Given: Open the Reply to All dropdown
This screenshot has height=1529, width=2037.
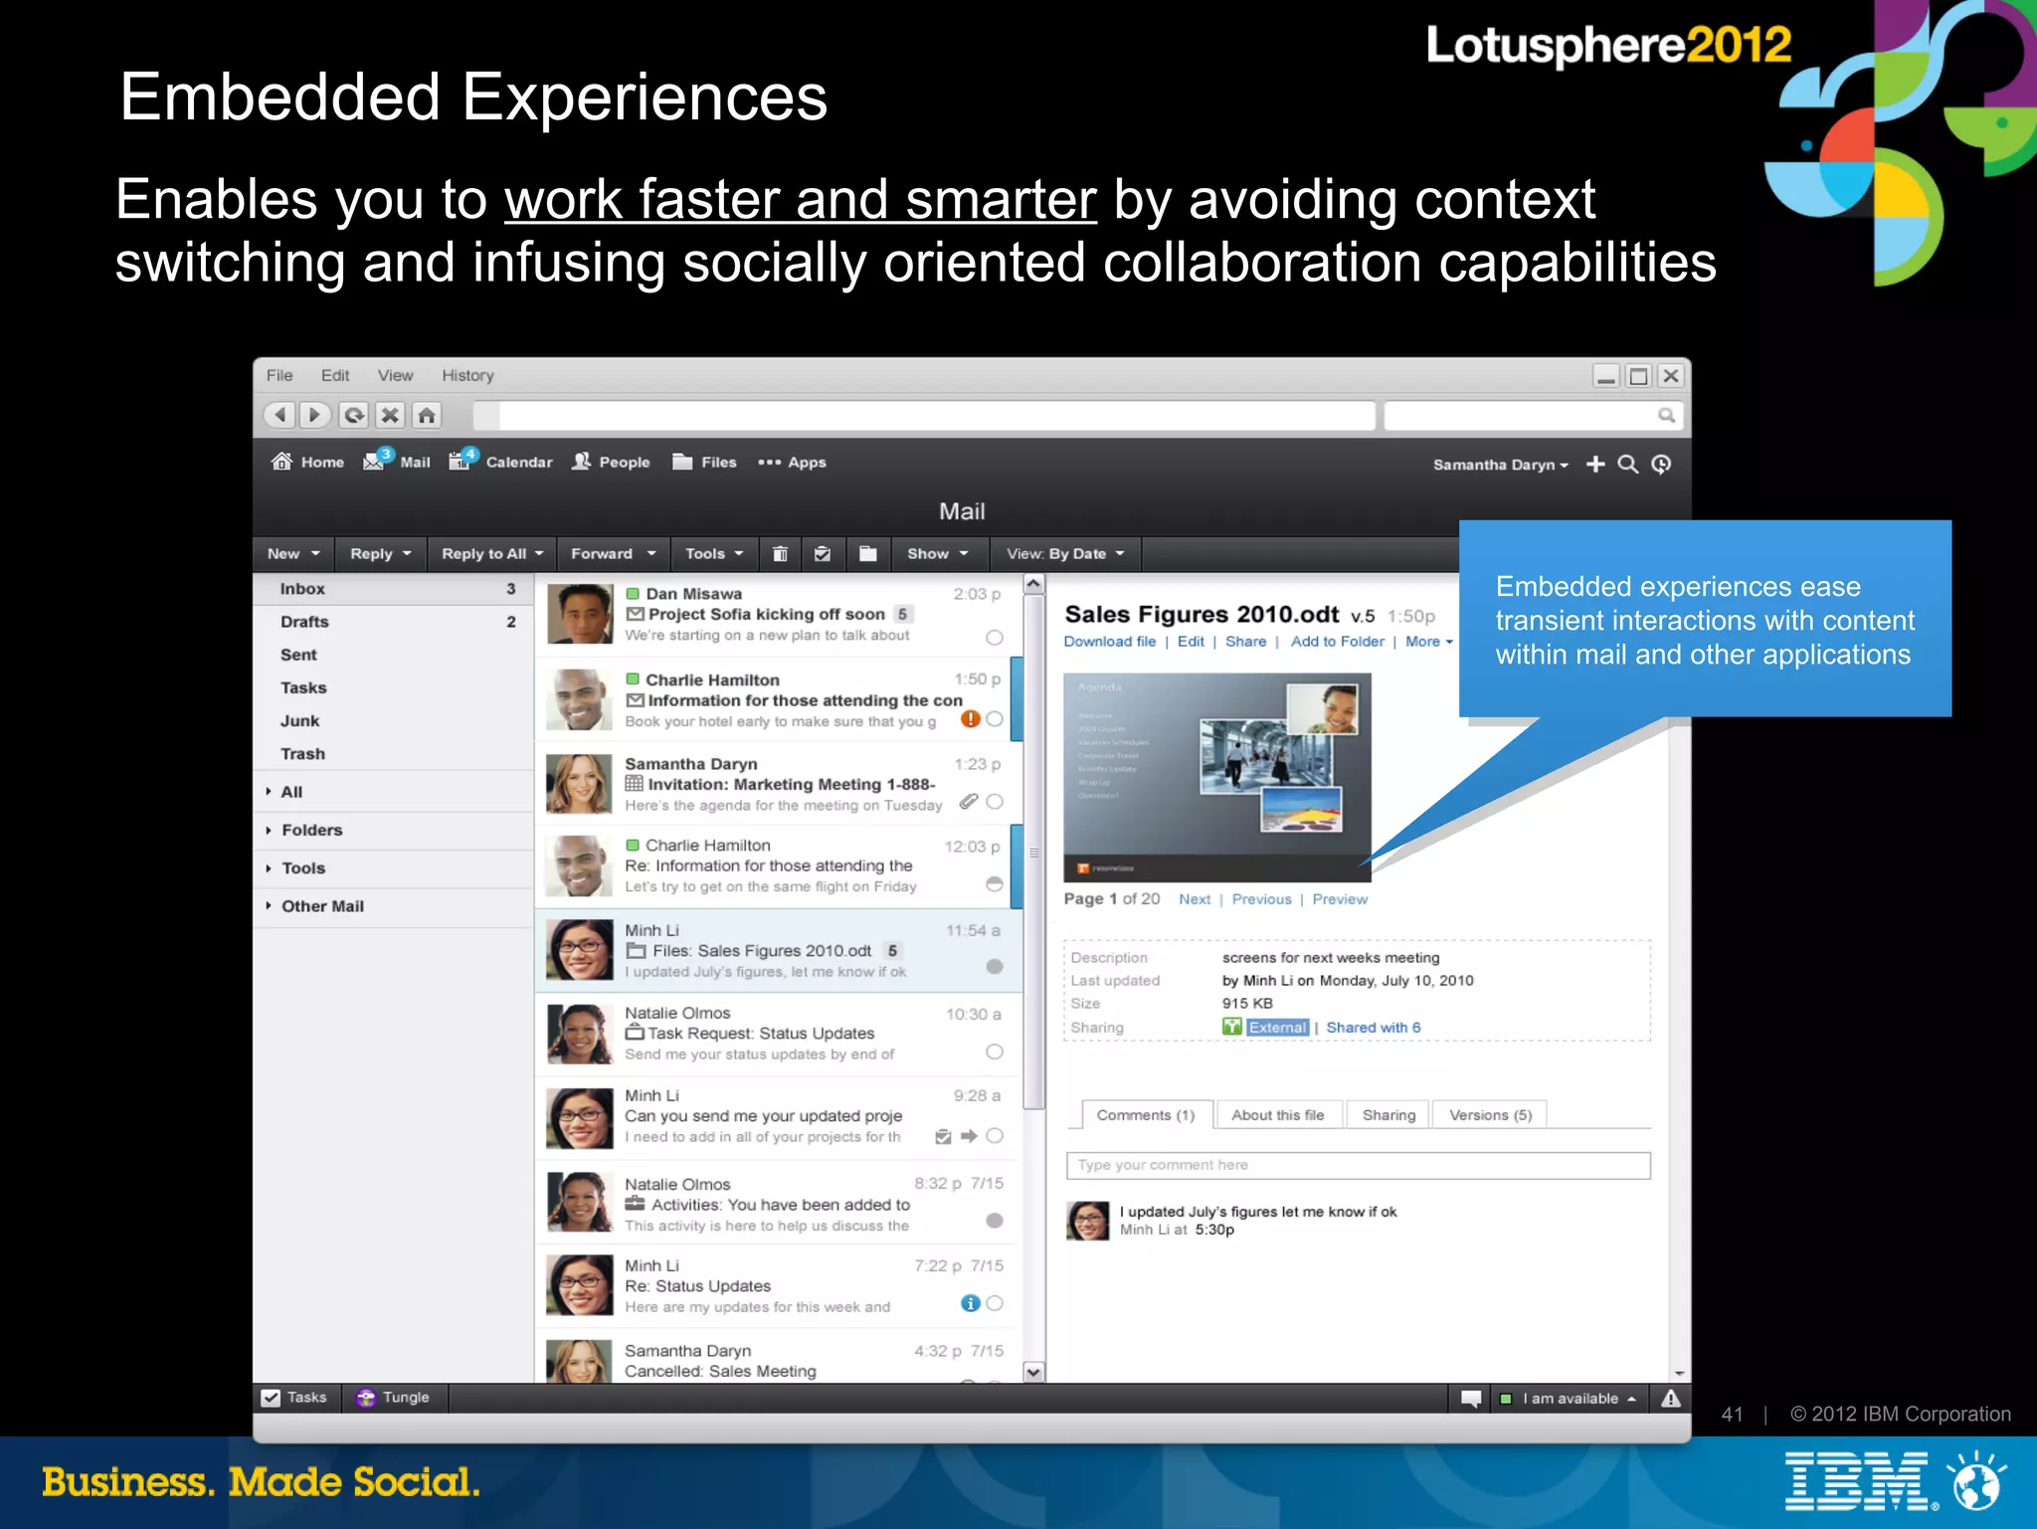Looking at the screenshot, I should pos(492,554).
